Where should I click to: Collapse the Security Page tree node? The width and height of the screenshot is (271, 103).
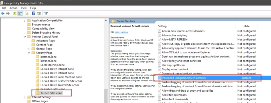point(29,53)
